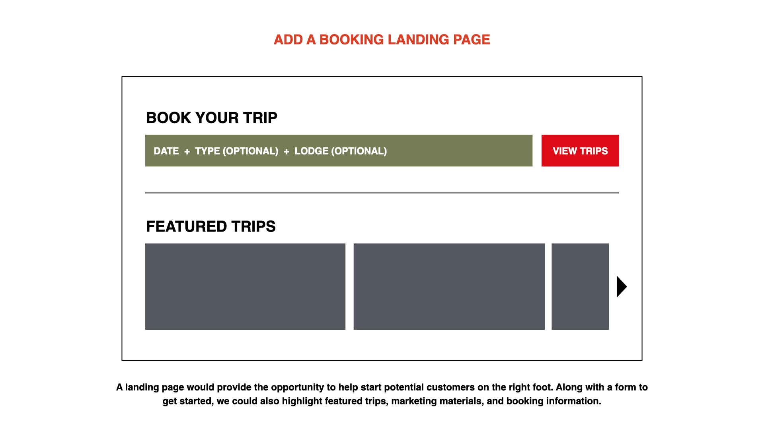Click the FEATURED TRIPS heading
This screenshot has width=764, height=429.
210,226
